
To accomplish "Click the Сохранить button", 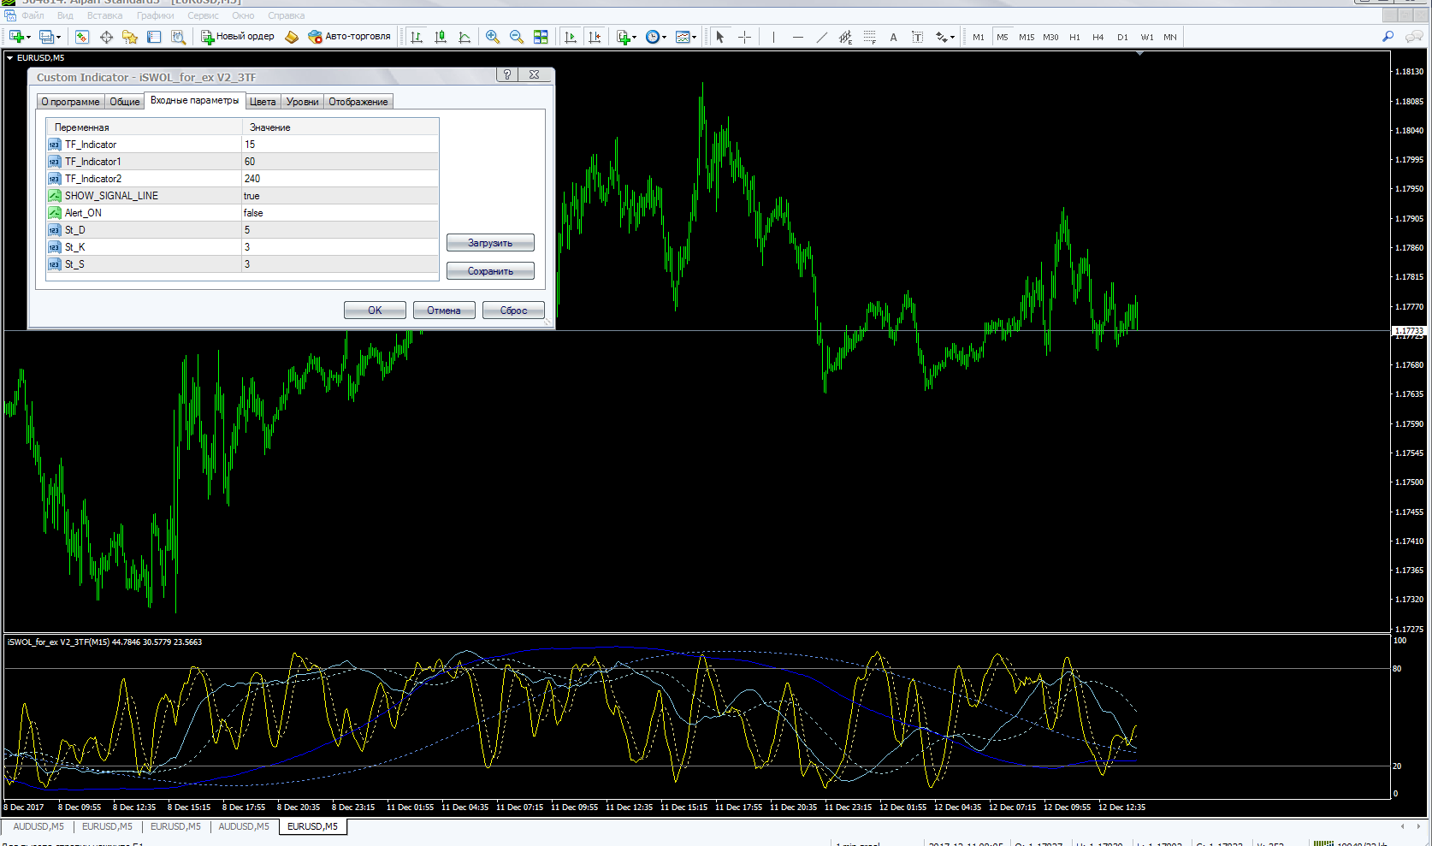I will point(490,271).
